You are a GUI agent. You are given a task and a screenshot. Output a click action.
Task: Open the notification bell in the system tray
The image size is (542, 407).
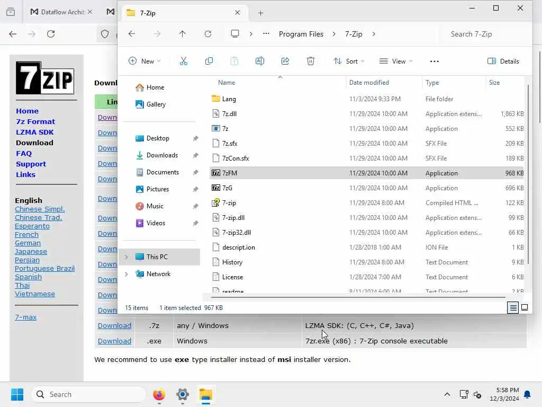pos(528,394)
